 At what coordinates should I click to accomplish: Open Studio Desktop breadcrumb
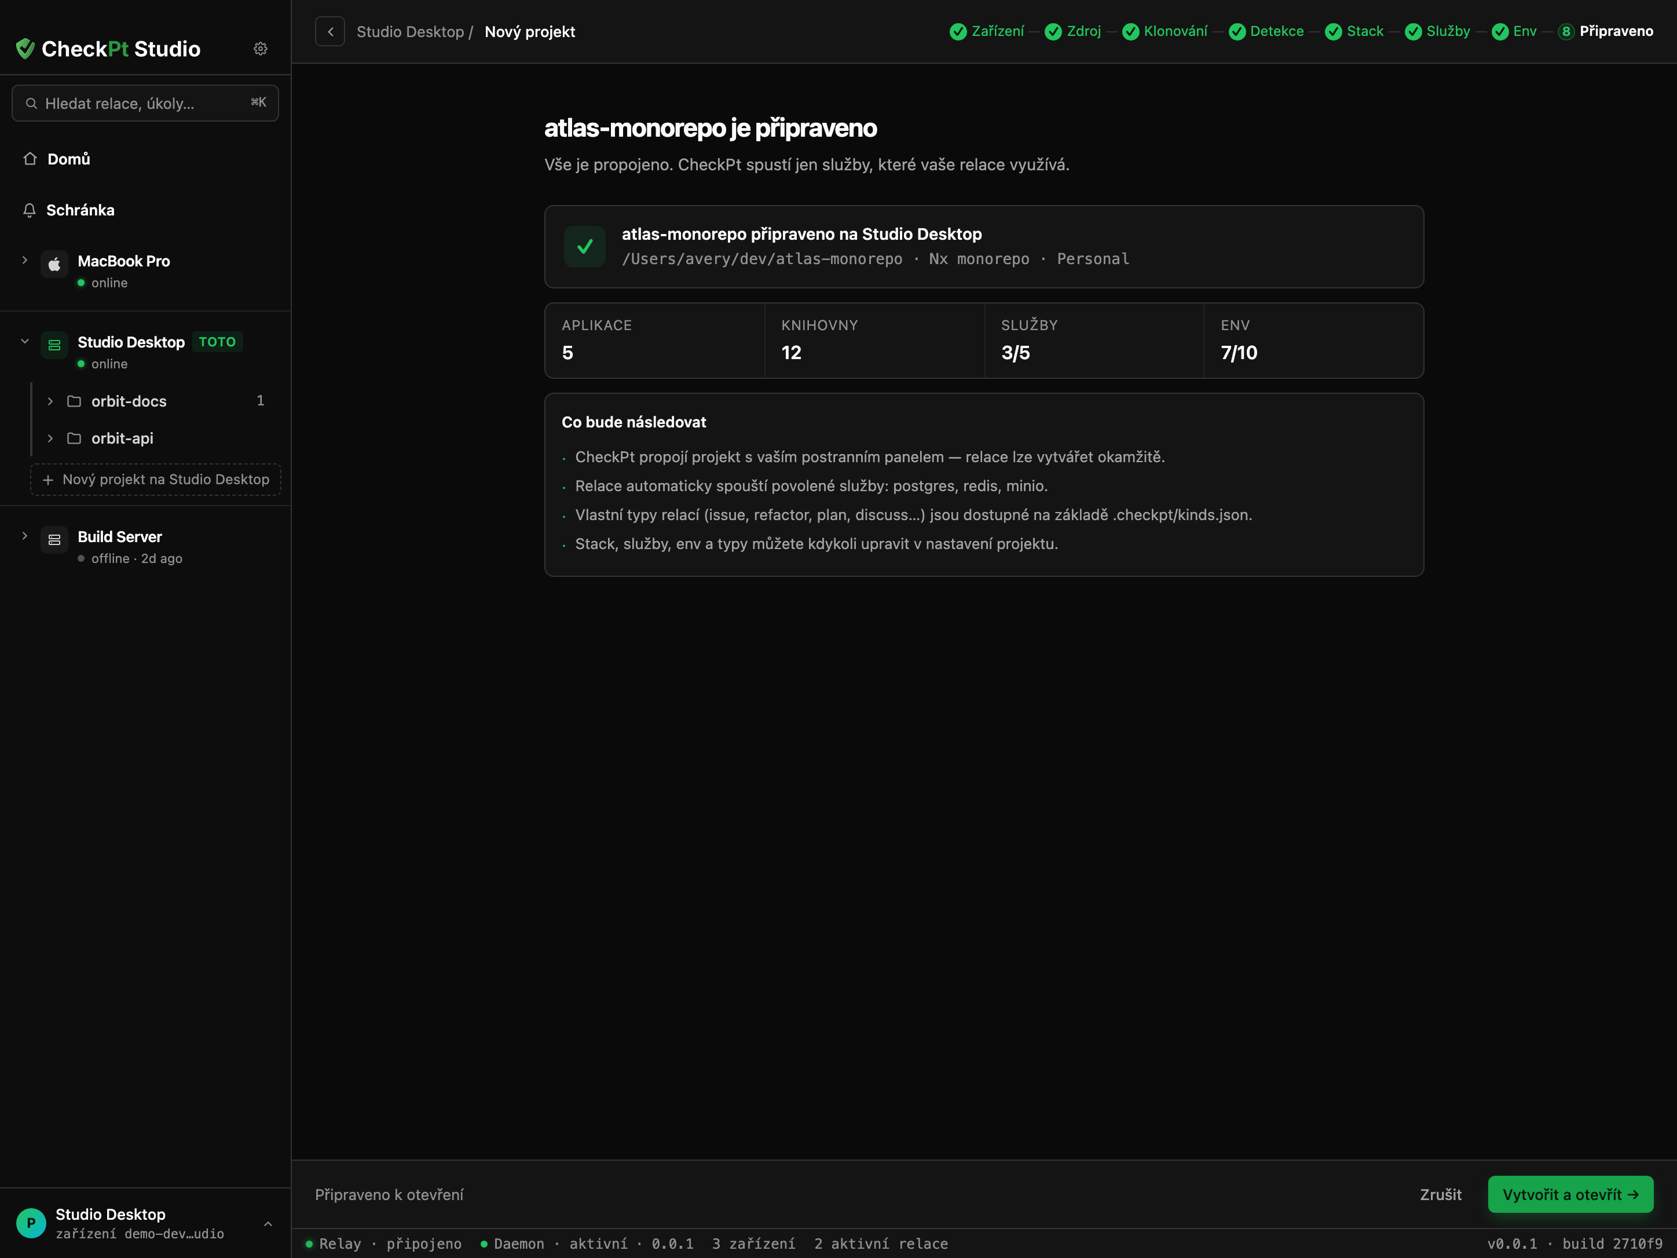click(x=410, y=32)
